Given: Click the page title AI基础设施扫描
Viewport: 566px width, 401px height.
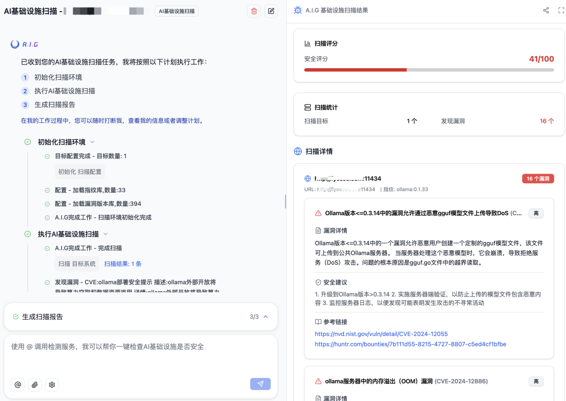Looking at the screenshot, I should click(x=31, y=11).
